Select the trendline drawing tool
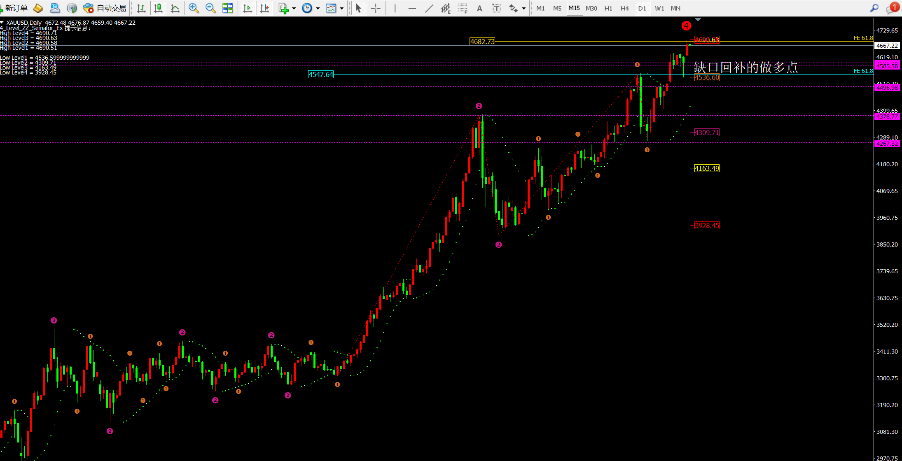Screen dimensions: 902x461 (429, 8)
